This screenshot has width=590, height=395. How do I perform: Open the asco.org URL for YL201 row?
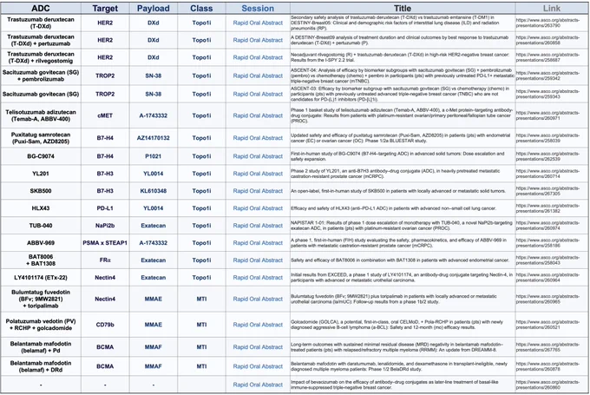[547, 174]
